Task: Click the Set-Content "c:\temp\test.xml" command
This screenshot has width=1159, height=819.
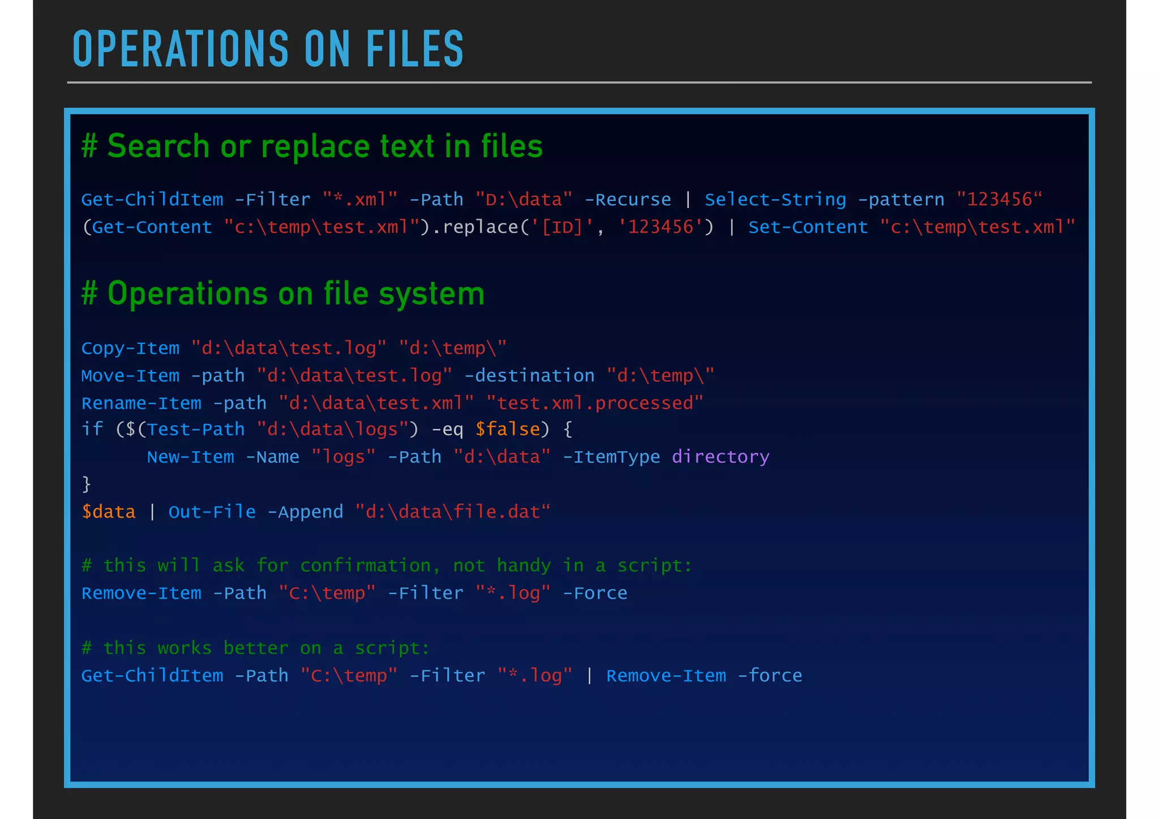Action: [x=911, y=227]
